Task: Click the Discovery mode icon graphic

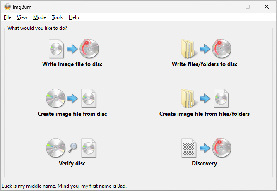Action: tap(206, 148)
